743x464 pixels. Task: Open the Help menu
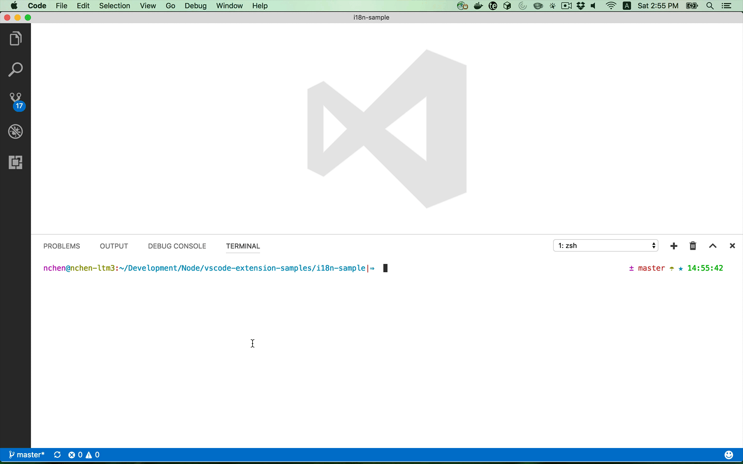click(260, 6)
